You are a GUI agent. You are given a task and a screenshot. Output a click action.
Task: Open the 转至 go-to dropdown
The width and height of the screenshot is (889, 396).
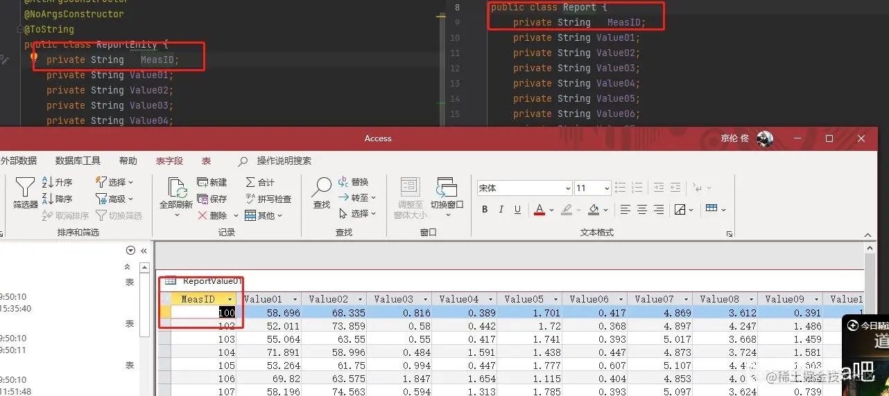click(357, 198)
